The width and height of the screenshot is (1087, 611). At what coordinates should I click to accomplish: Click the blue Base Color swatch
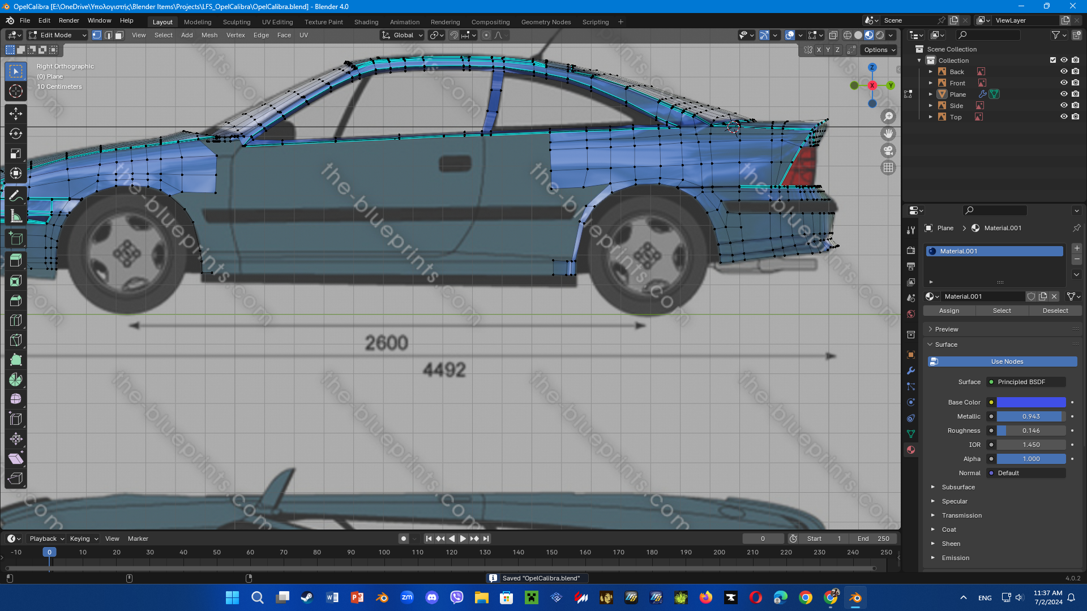(1031, 402)
